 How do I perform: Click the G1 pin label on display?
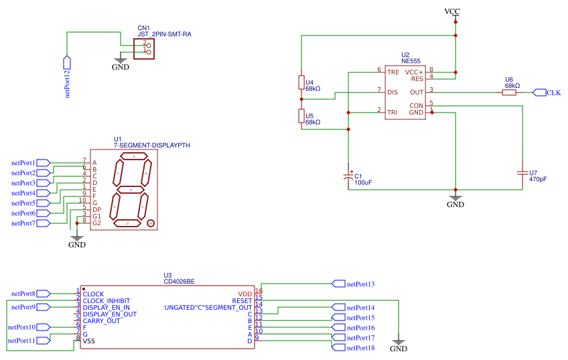click(x=96, y=217)
